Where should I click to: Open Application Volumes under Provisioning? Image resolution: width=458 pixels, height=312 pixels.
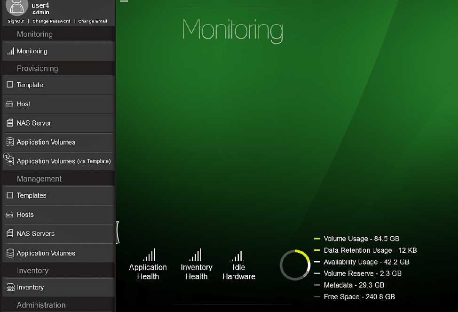click(x=58, y=142)
